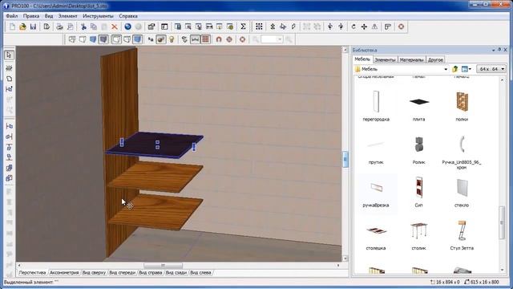Screen dimensions: 513x289
Task: Click the second icon in the left toolbar
Action: (9, 68)
